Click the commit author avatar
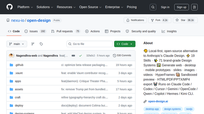204x114 pixels. [11, 56]
